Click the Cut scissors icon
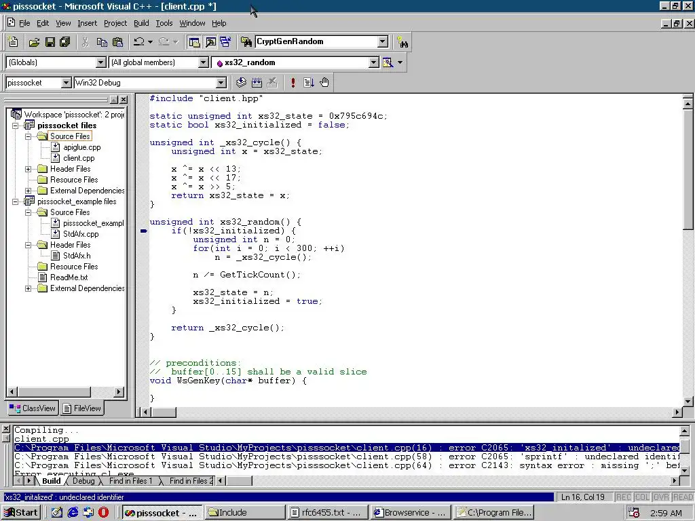Viewport: 695px width, 521px height. pyautogui.click(x=86, y=42)
